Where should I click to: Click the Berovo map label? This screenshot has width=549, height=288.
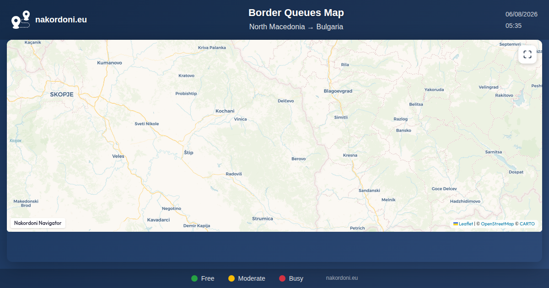(299, 159)
